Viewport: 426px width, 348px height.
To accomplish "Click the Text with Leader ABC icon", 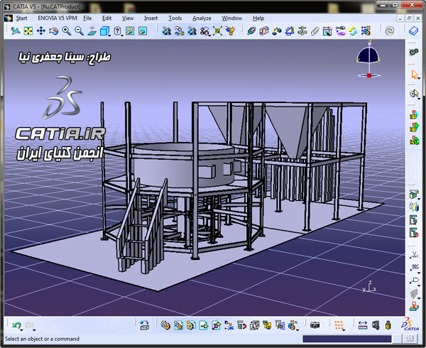I will [414, 268].
